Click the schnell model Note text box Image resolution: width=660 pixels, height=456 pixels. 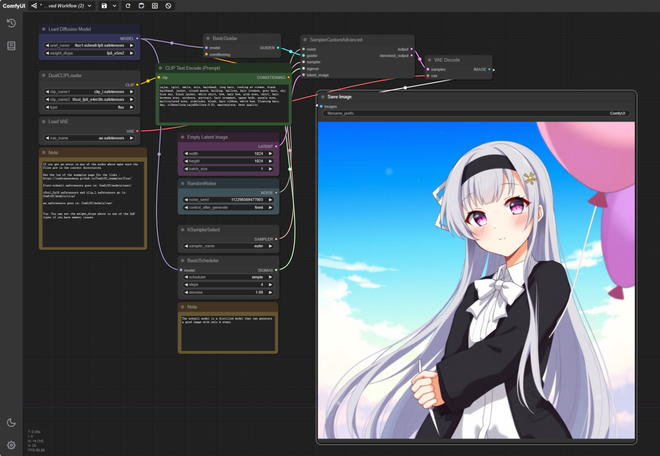(x=228, y=333)
